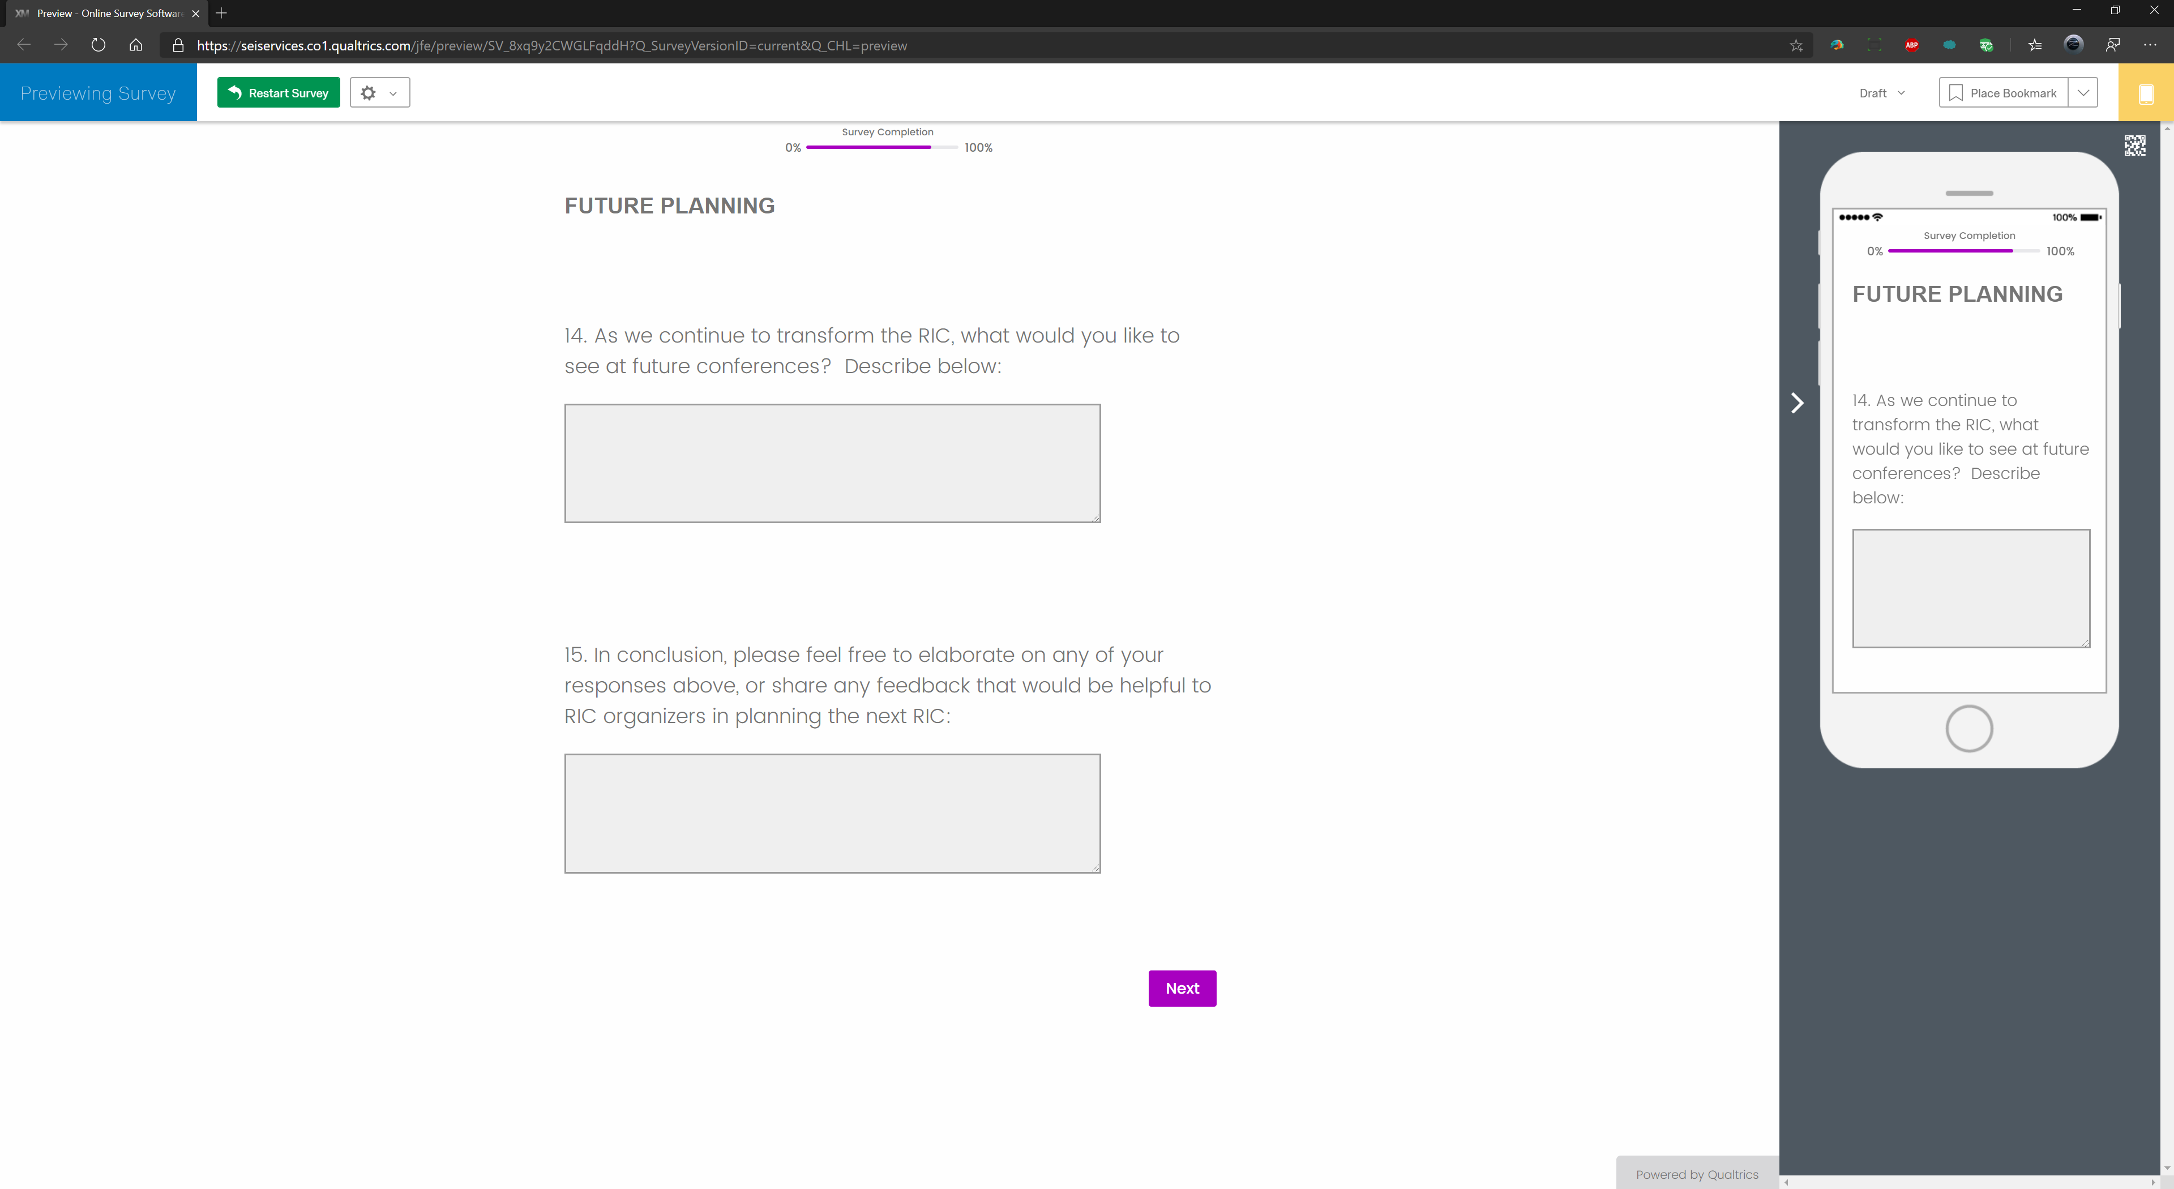Expand the Draft version dropdown
Screen dimensions: 2174x1189
(x=1882, y=93)
